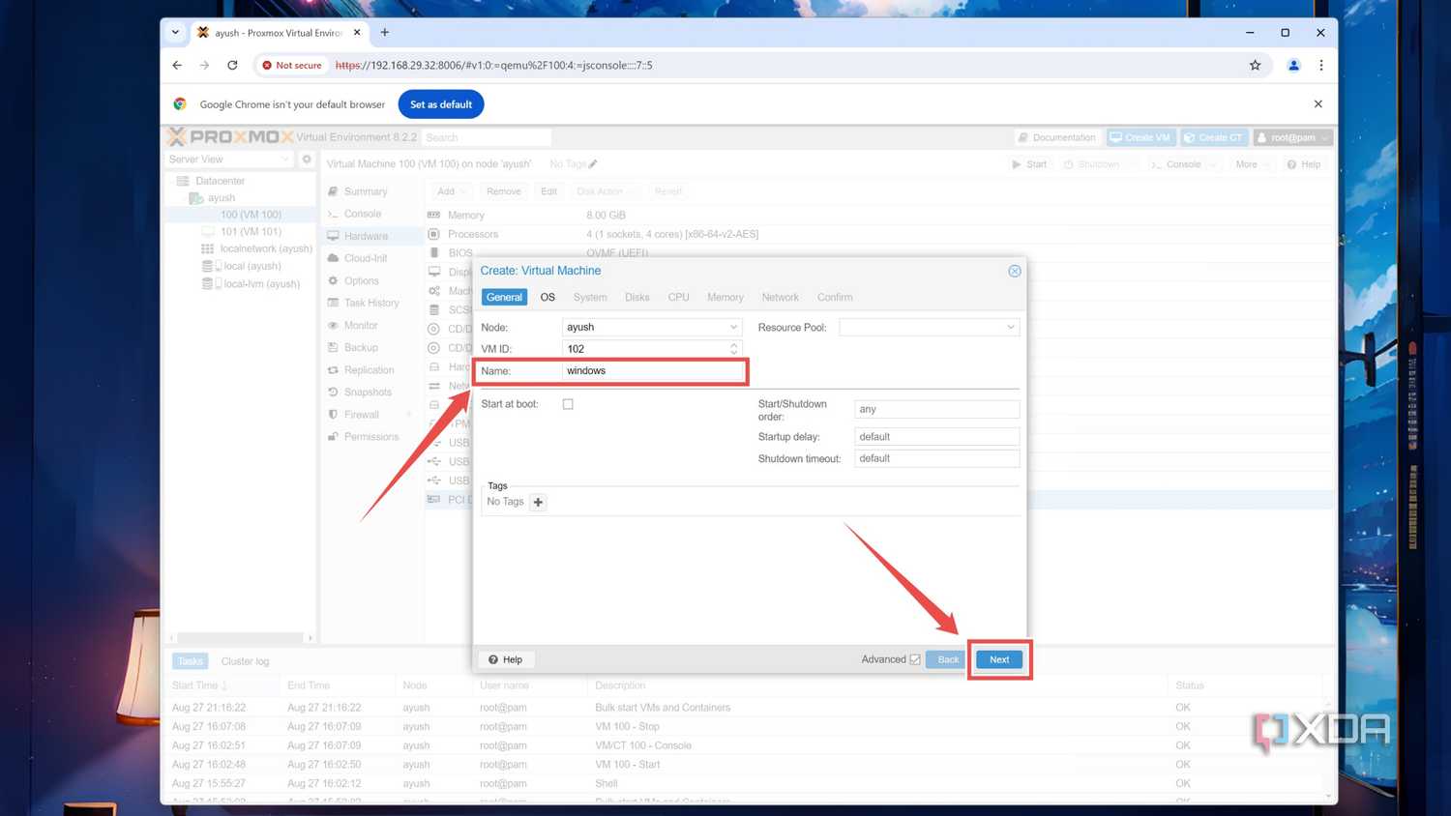Viewport: 1451px width, 816px height.
Task: Go back in browser history
Action: click(x=177, y=65)
